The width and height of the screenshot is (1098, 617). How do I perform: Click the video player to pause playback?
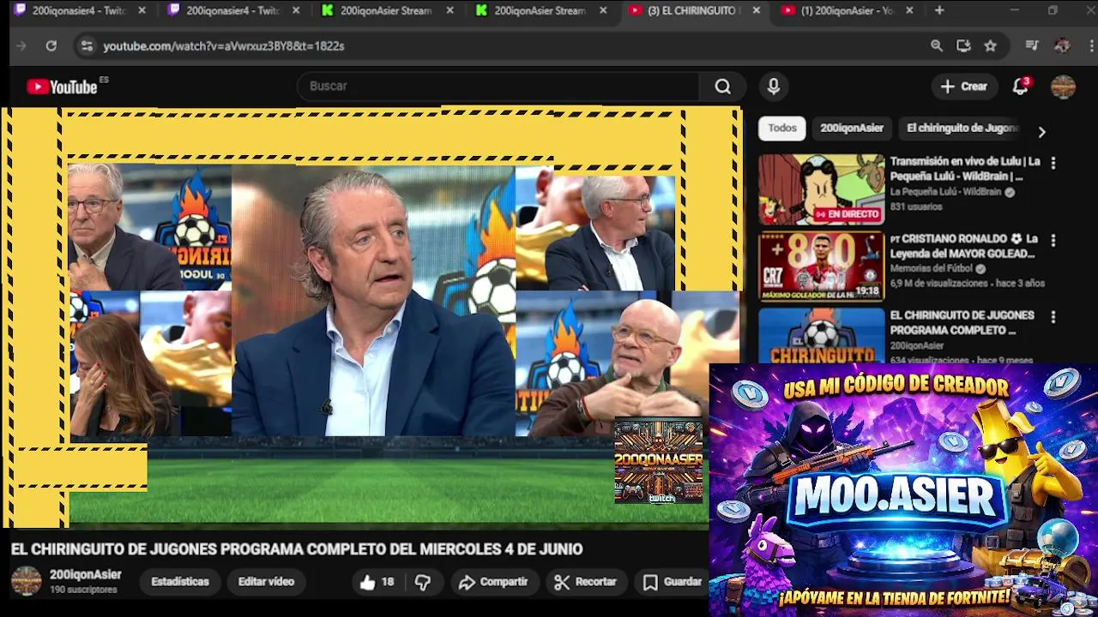(x=371, y=317)
